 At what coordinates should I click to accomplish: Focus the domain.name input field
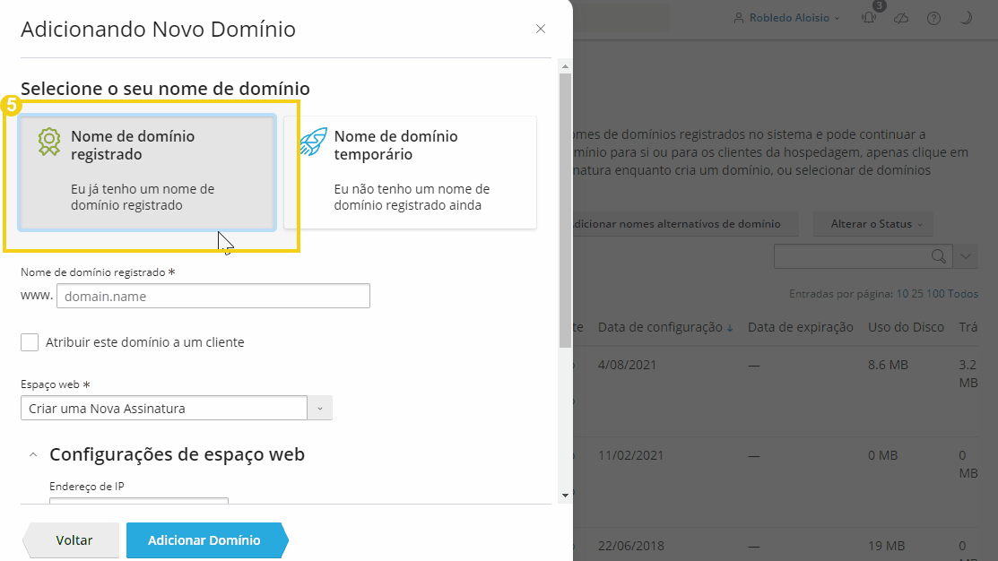click(213, 296)
